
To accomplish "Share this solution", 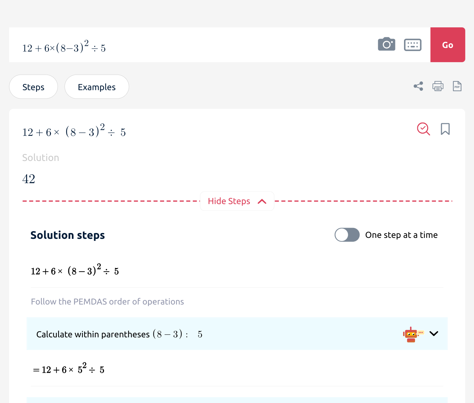I will pos(418,86).
